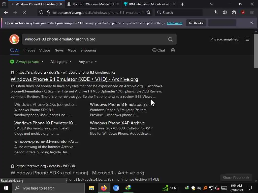258x193 pixels.
Task: Switch to IDM Integration Module tab
Action: (x=150, y=4)
